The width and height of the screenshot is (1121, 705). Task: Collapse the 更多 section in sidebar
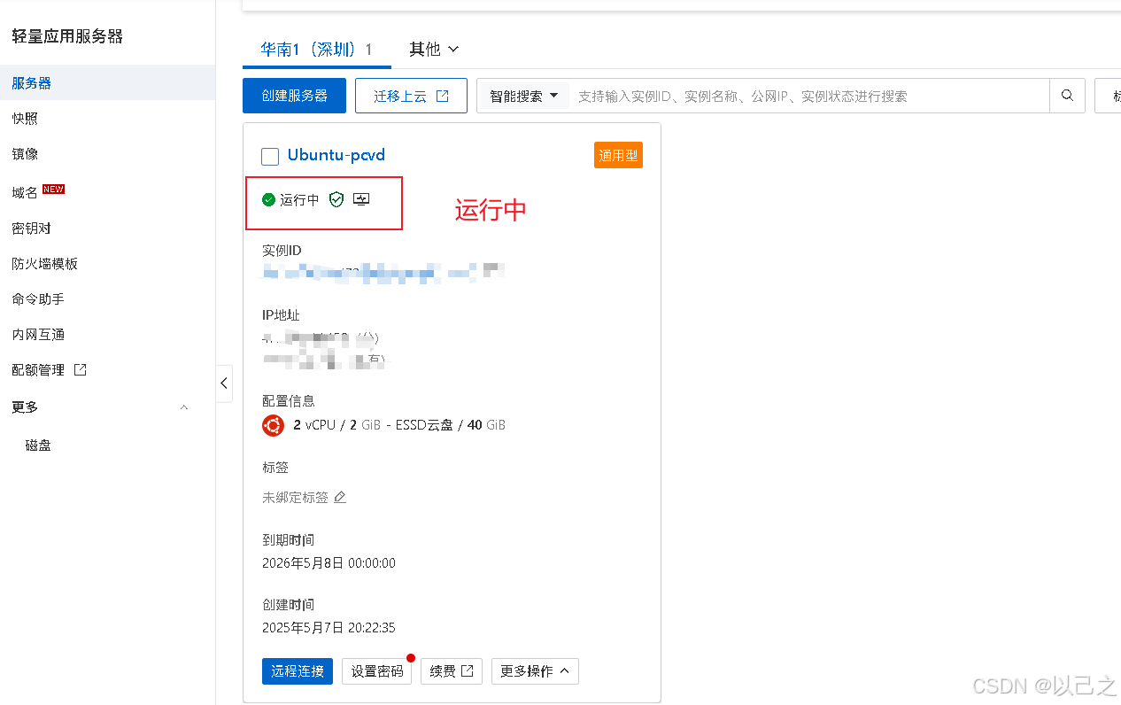pos(183,407)
